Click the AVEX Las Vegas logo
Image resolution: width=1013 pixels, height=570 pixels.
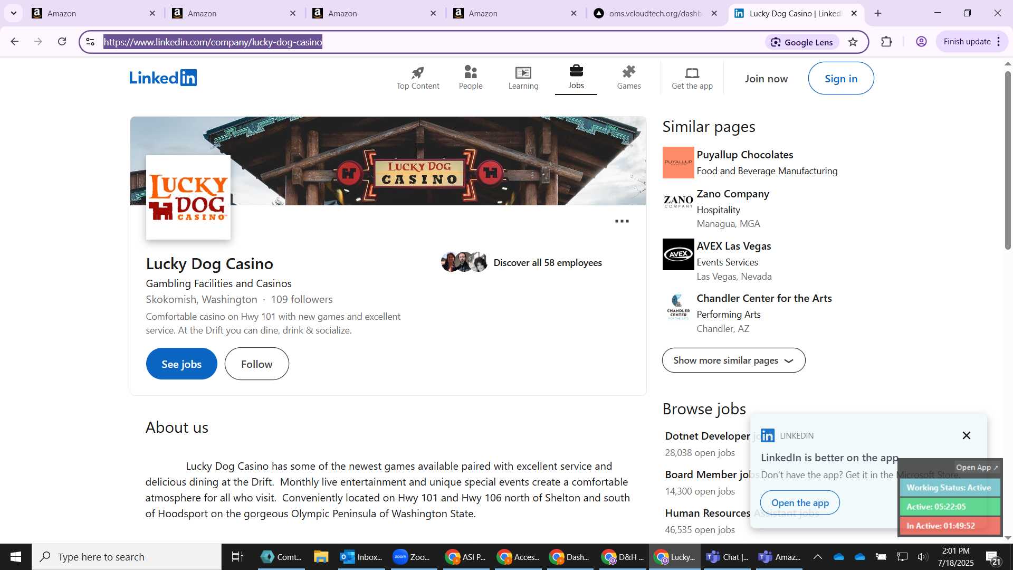[678, 254]
